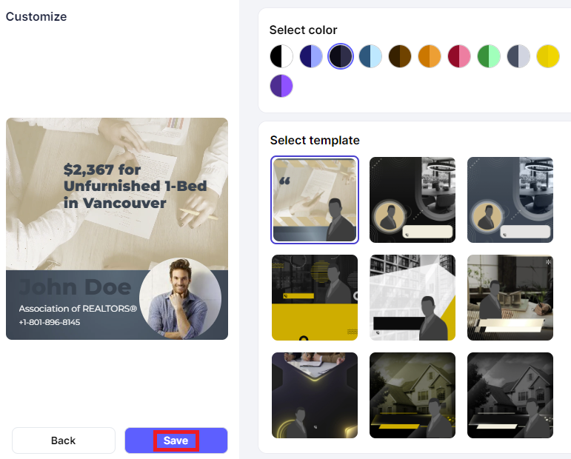Click the Save button
The height and width of the screenshot is (459, 571).
[x=176, y=440]
